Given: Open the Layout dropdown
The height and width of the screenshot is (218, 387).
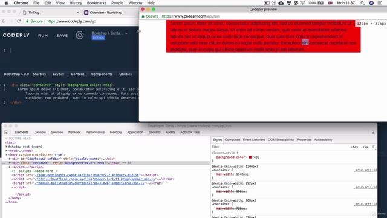Looking at the screenshot, I should 59,74.
